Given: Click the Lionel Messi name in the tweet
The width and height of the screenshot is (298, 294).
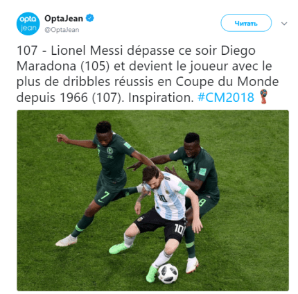Looking at the screenshot, I should (x=87, y=51).
